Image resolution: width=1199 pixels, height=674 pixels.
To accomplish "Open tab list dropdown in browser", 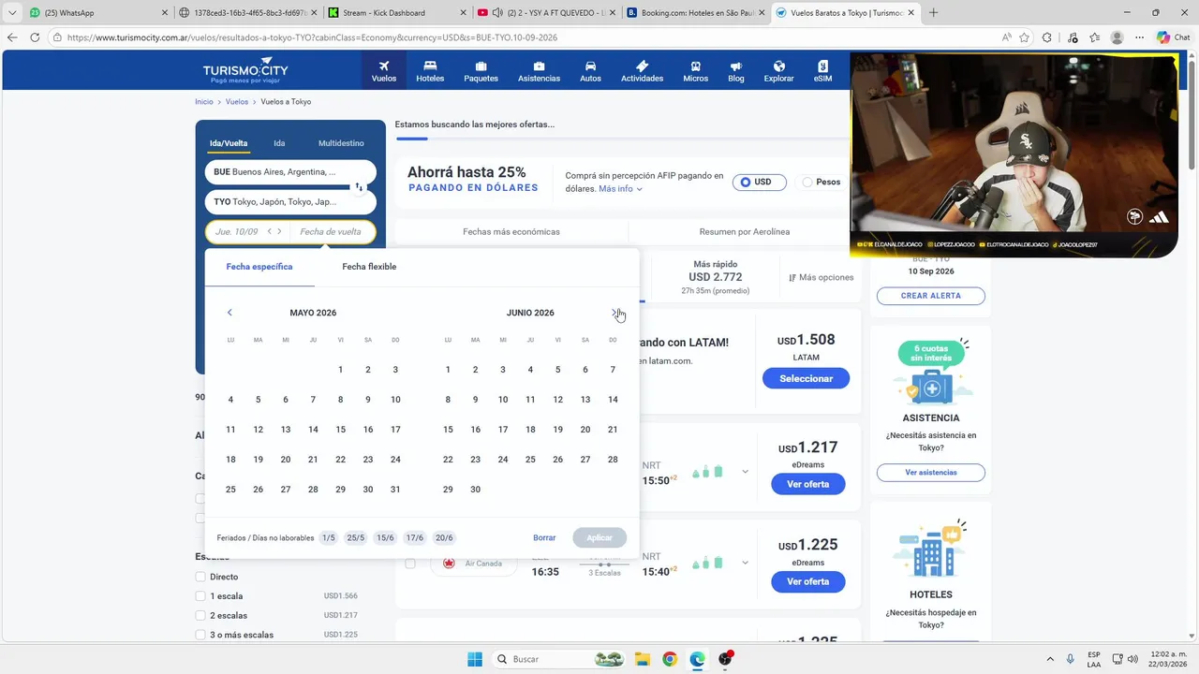I will pos(12,13).
